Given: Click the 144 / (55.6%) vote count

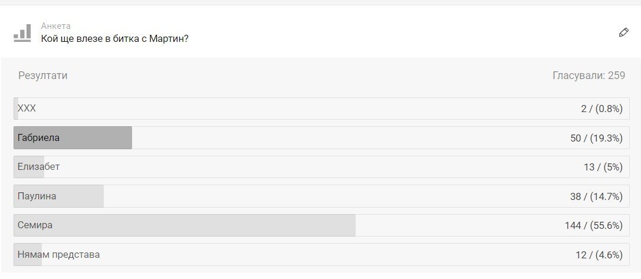Looking at the screenshot, I should point(594,225).
